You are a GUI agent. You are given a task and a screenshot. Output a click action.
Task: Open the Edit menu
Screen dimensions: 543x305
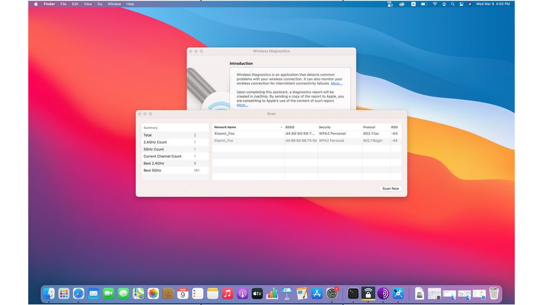point(75,4)
